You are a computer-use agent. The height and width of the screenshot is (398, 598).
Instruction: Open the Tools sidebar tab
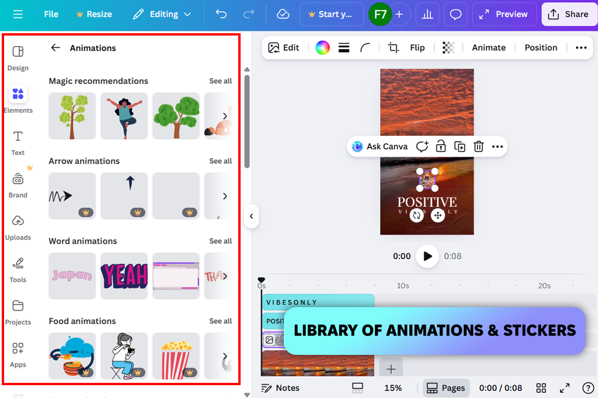coord(18,270)
